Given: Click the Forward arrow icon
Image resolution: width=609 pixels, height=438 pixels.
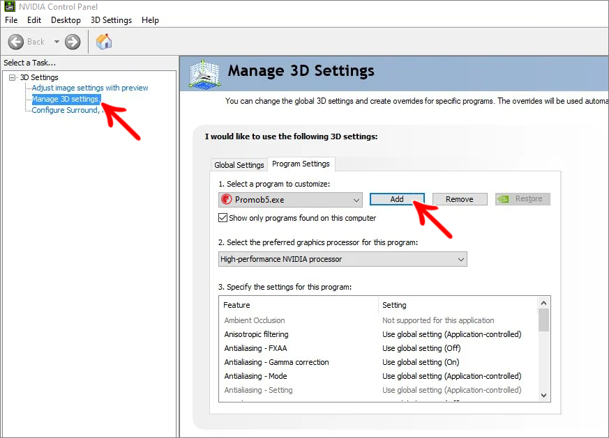Looking at the screenshot, I should [x=73, y=42].
